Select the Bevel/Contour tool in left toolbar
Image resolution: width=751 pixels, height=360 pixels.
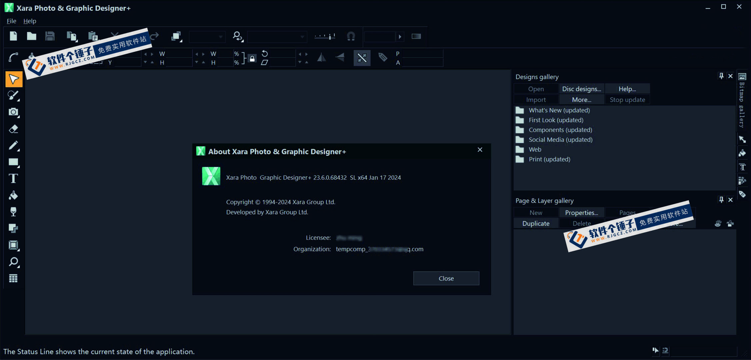(14, 245)
